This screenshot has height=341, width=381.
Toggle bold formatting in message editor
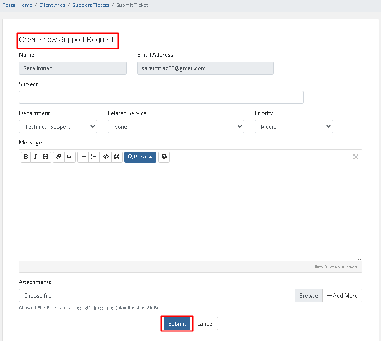click(26, 157)
